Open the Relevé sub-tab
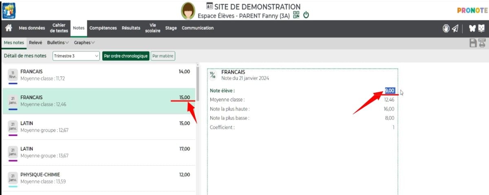The image size is (489, 195). click(x=35, y=42)
